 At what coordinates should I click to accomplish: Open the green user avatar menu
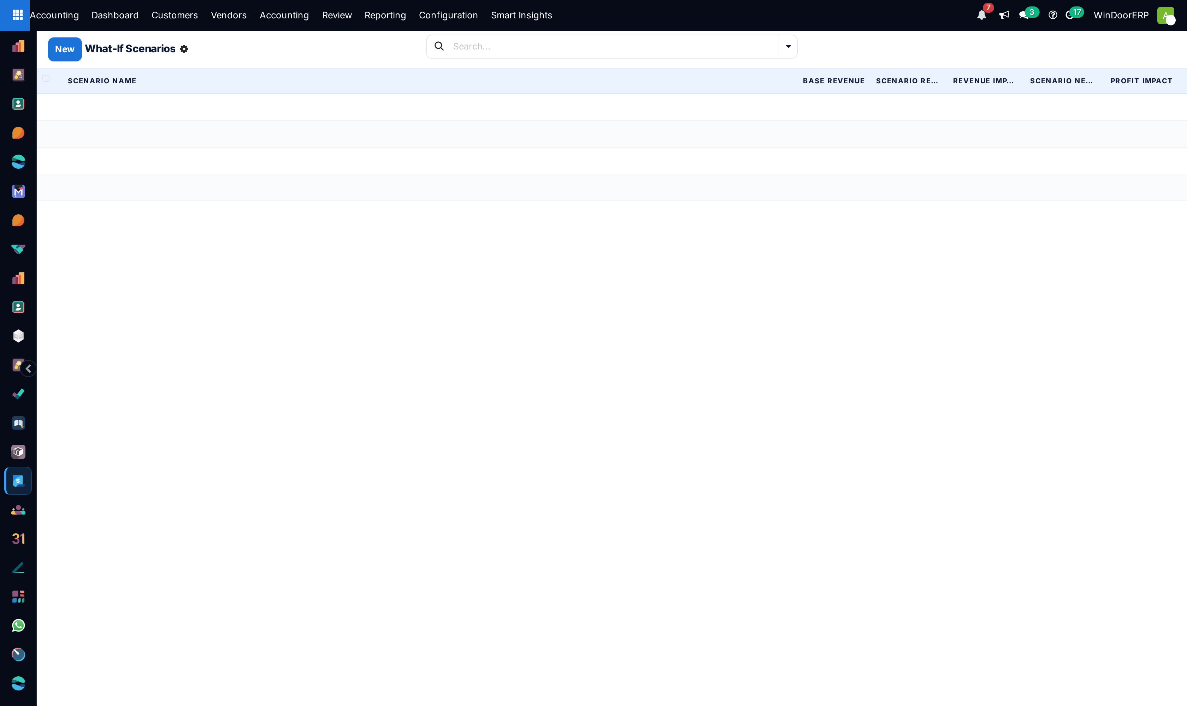pyautogui.click(x=1165, y=15)
